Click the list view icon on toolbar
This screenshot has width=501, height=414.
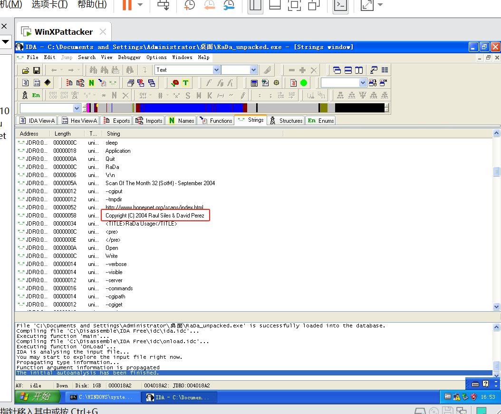[385, 70]
